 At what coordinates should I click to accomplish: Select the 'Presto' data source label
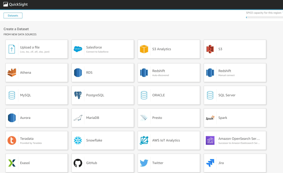pyautogui.click(x=157, y=118)
